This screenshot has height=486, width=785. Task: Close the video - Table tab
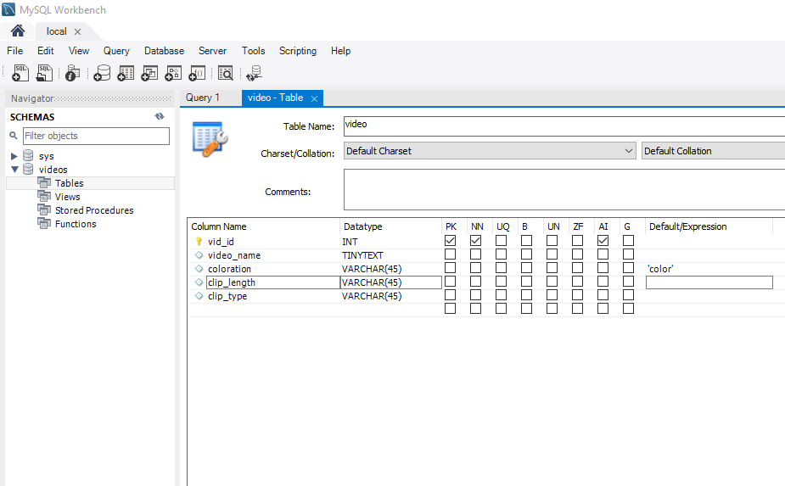pyautogui.click(x=314, y=98)
